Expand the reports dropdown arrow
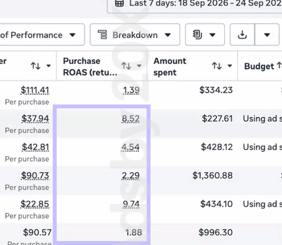This screenshot has height=245, width=282. (212, 35)
